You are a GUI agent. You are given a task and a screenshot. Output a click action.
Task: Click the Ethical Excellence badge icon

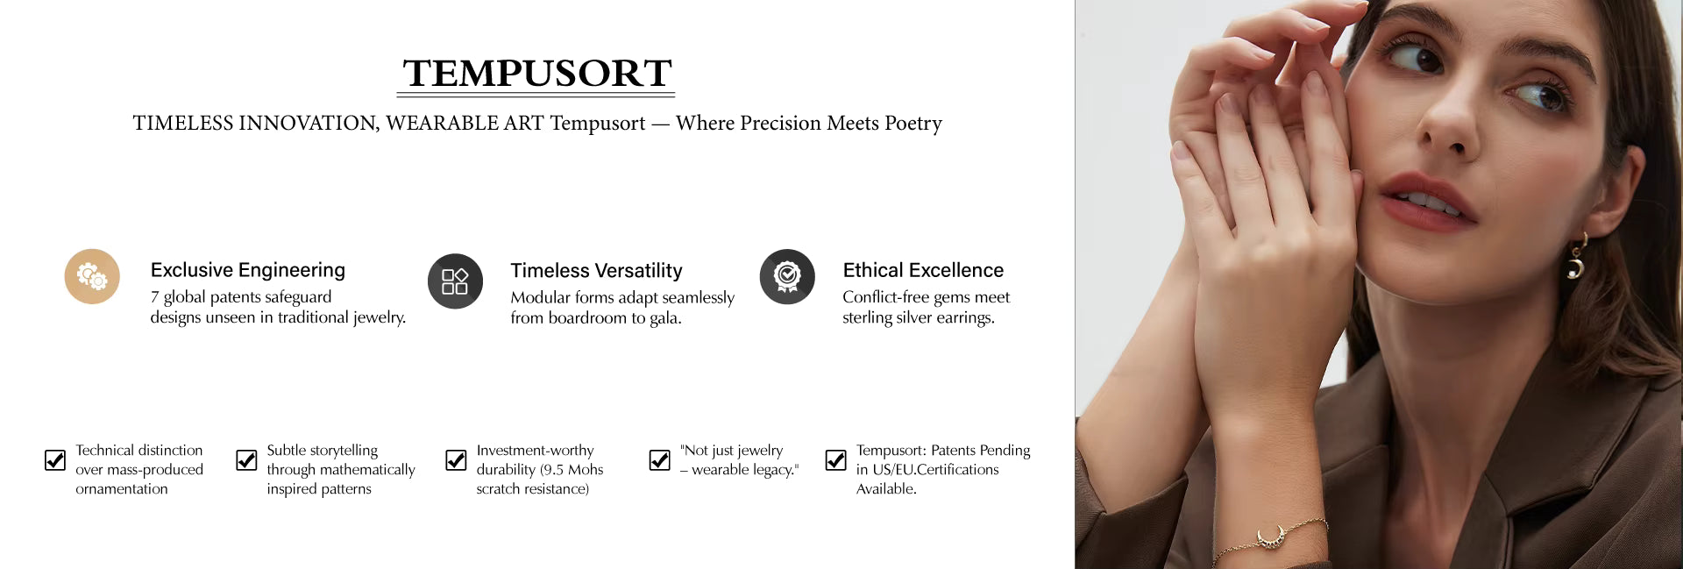click(x=787, y=277)
